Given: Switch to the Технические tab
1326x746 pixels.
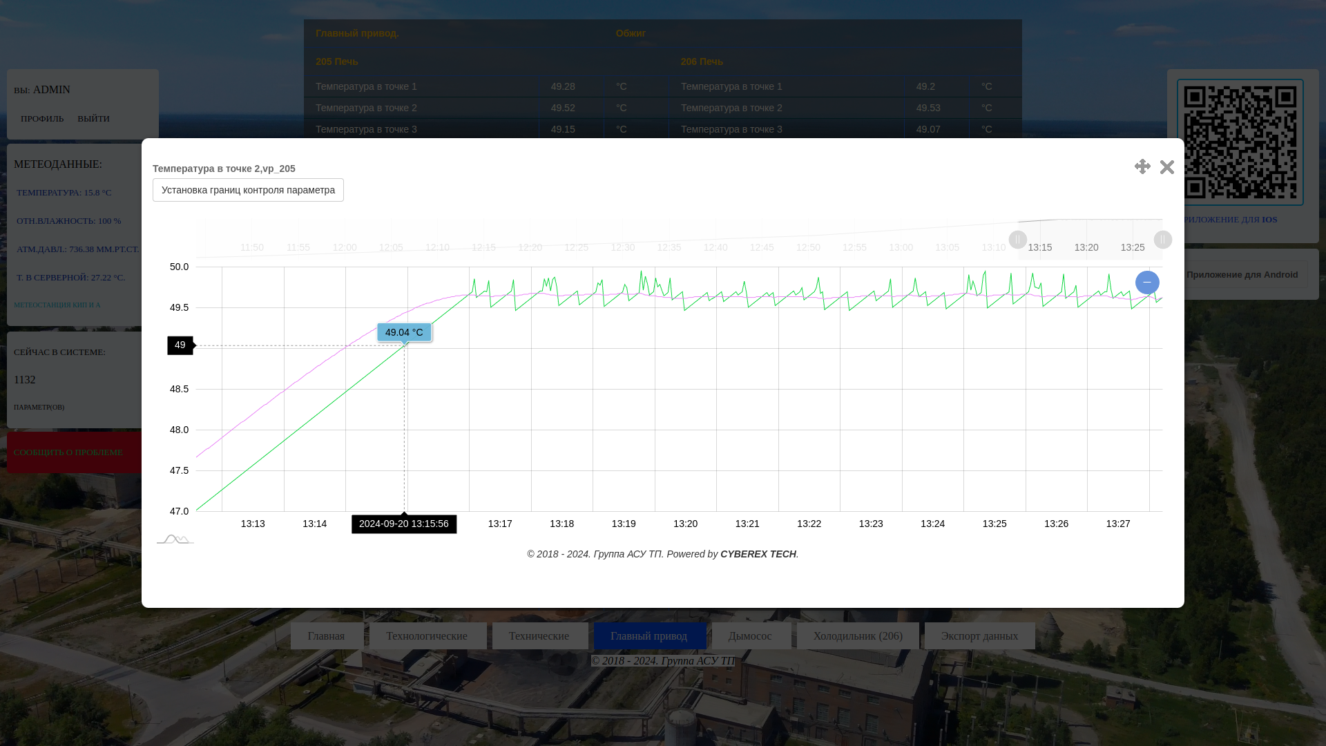Looking at the screenshot, I should point(539,636).
